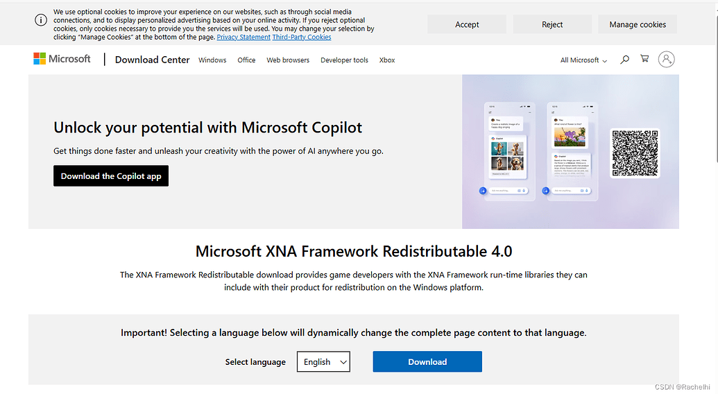Open the shopping cart icon
718x394 pixels.
[x=644, y=60]
